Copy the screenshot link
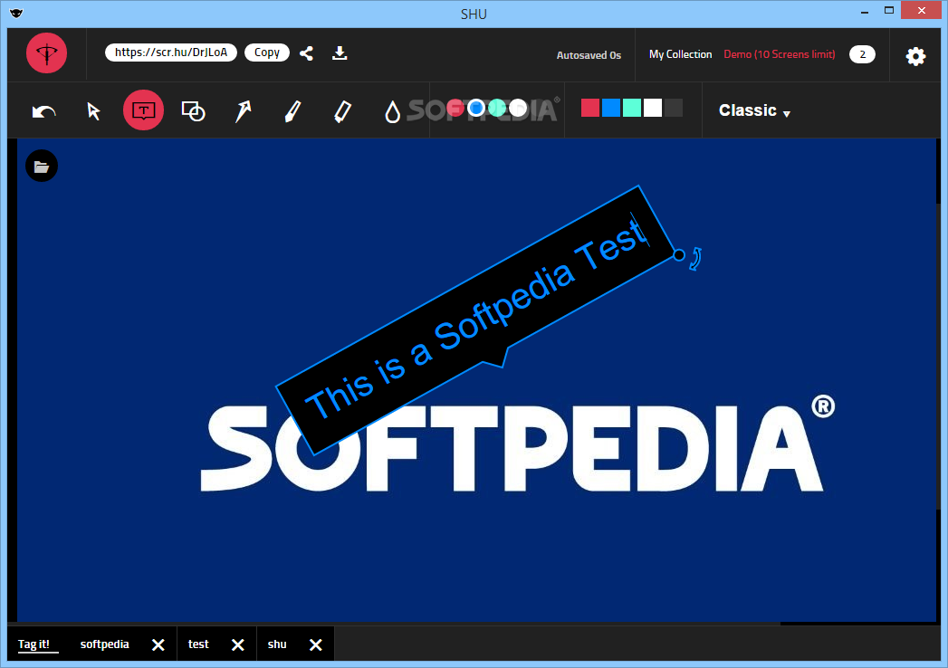The height and width of the screenshot is (668, 948). (266, 52)
